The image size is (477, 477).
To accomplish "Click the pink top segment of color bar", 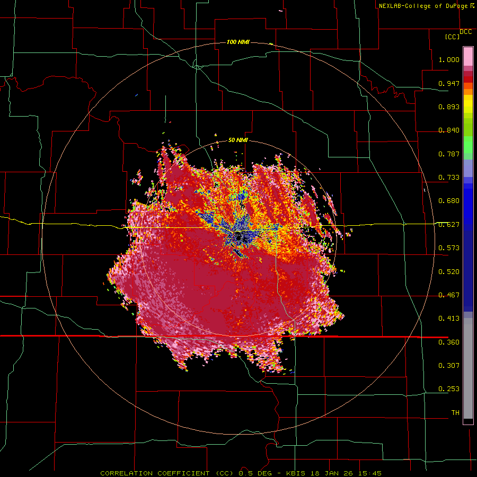I will point(468,56).
